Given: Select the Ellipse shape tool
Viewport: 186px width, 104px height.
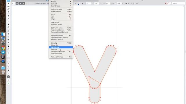Looking at the screenshot, I should (8, 53).
